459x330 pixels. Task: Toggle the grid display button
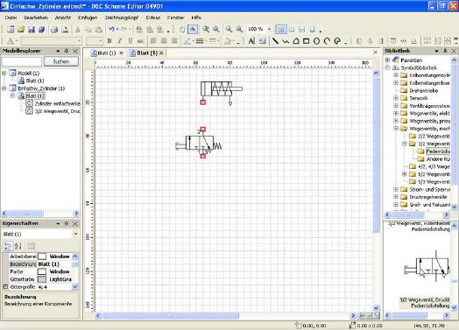point(281,29)
